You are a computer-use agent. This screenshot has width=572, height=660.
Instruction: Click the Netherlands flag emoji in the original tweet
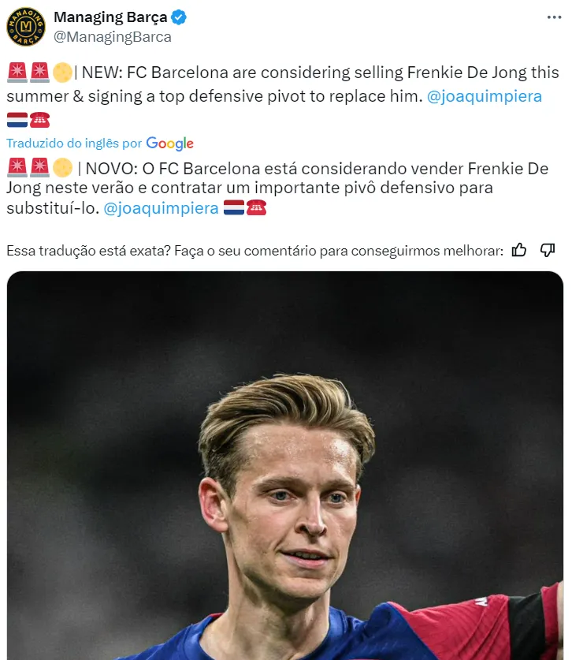[17, 120]
